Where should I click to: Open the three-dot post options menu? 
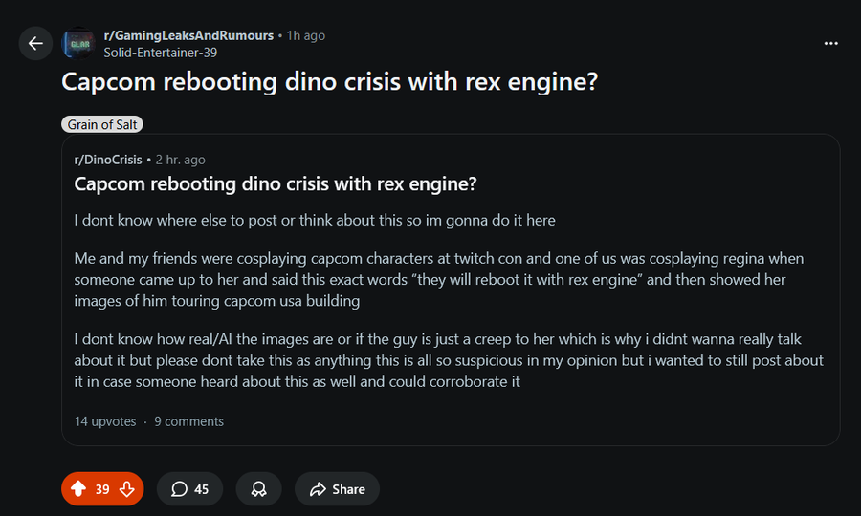click(831, 43)
